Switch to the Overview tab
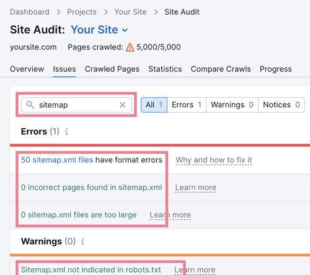This screenshot has height=275, width=310. 27,69
